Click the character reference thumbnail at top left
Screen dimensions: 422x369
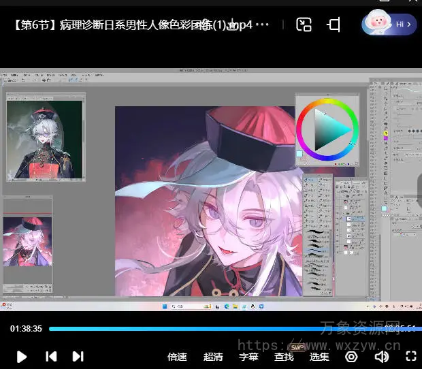point(44,138)
